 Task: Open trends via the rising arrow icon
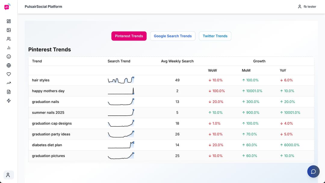point(8,83)
